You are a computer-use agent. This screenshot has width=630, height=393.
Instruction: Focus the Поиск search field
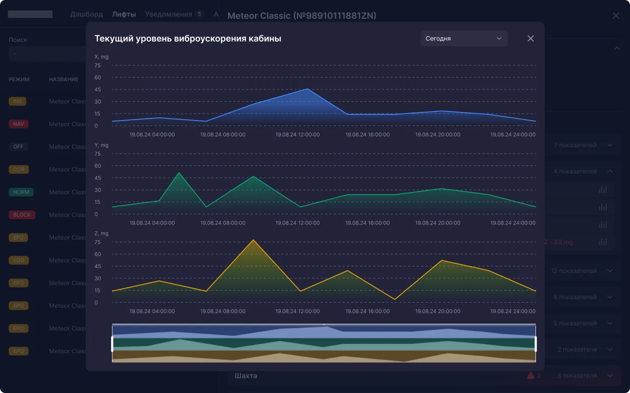tap(47, 54)
